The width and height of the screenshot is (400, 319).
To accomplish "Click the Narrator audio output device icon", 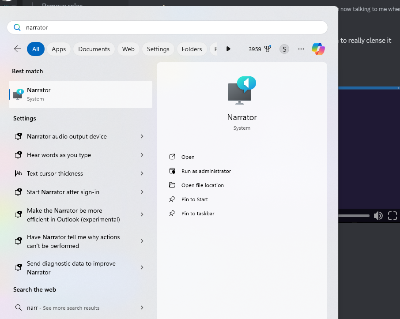I will (x=19, y=136).
